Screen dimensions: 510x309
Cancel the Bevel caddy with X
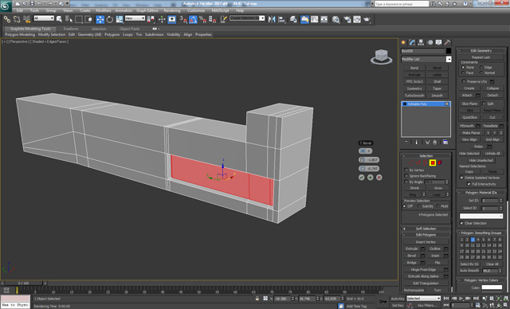[379, 178]
